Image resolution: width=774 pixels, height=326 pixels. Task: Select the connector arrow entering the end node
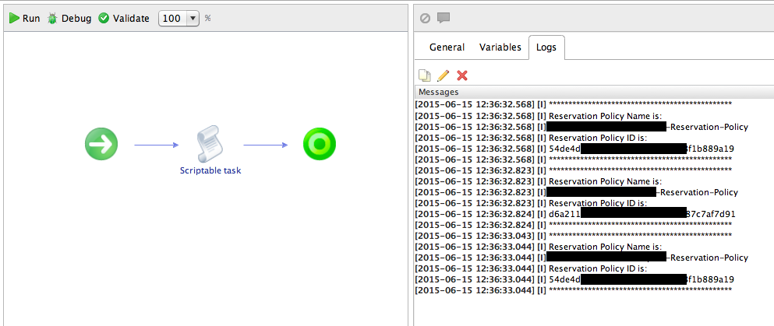pos(269,145)
